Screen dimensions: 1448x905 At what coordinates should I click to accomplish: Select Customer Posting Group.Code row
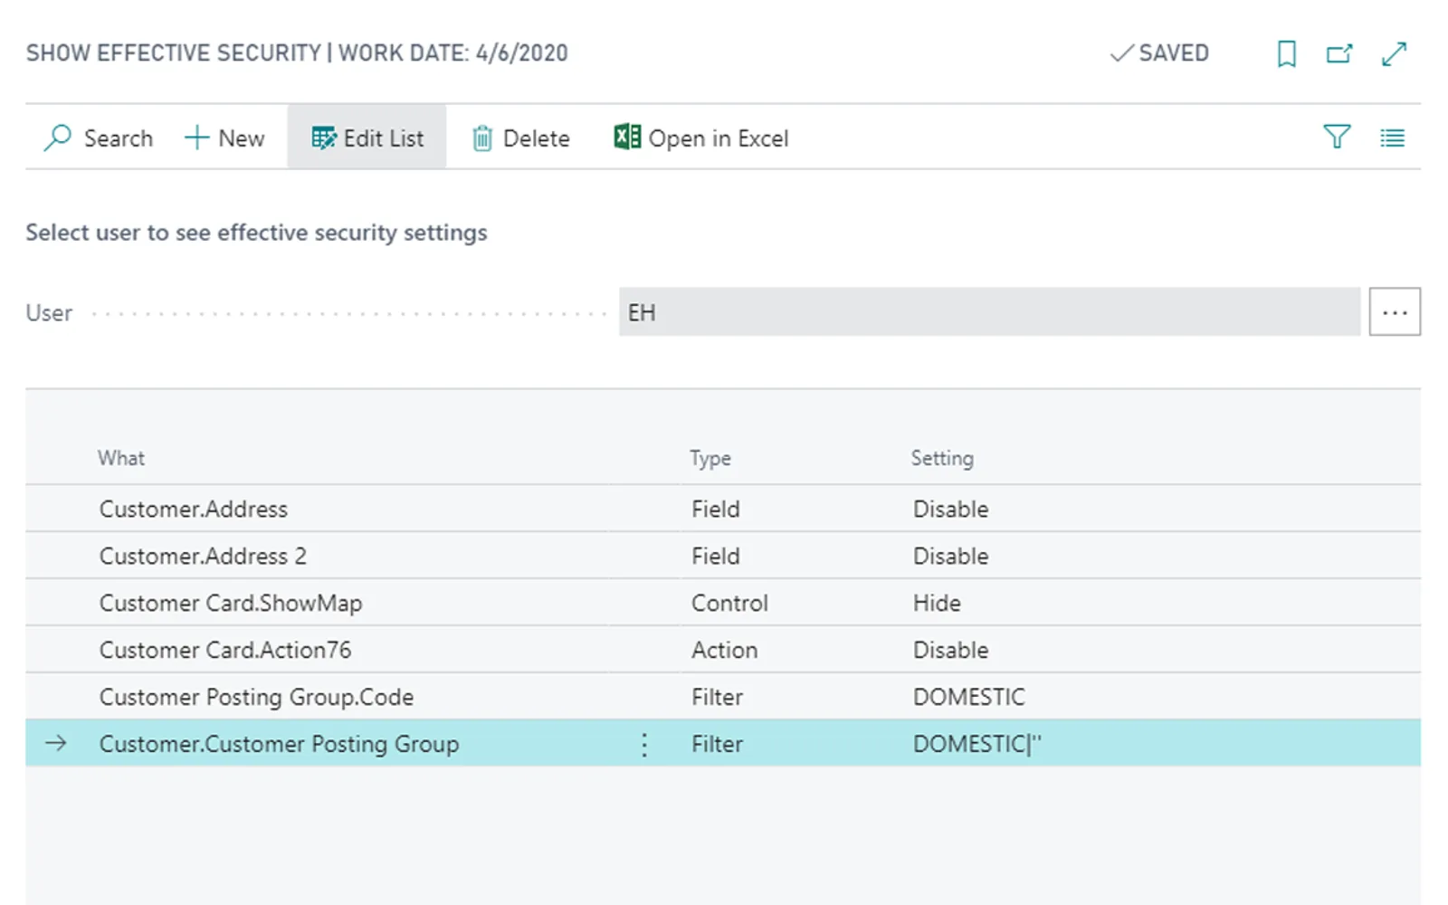click(x=723, y=697)
